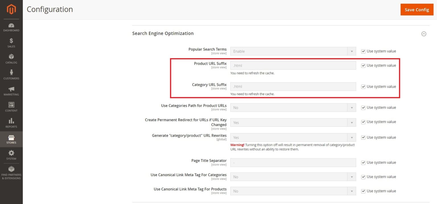Click the Magento logo icon
This screenshot has height=204, width=437.
click(x=11, y=9)
